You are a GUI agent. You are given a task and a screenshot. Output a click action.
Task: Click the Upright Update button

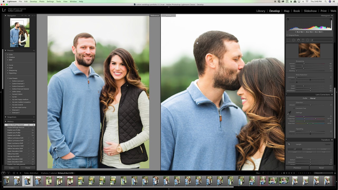click(x=328, y=144)
